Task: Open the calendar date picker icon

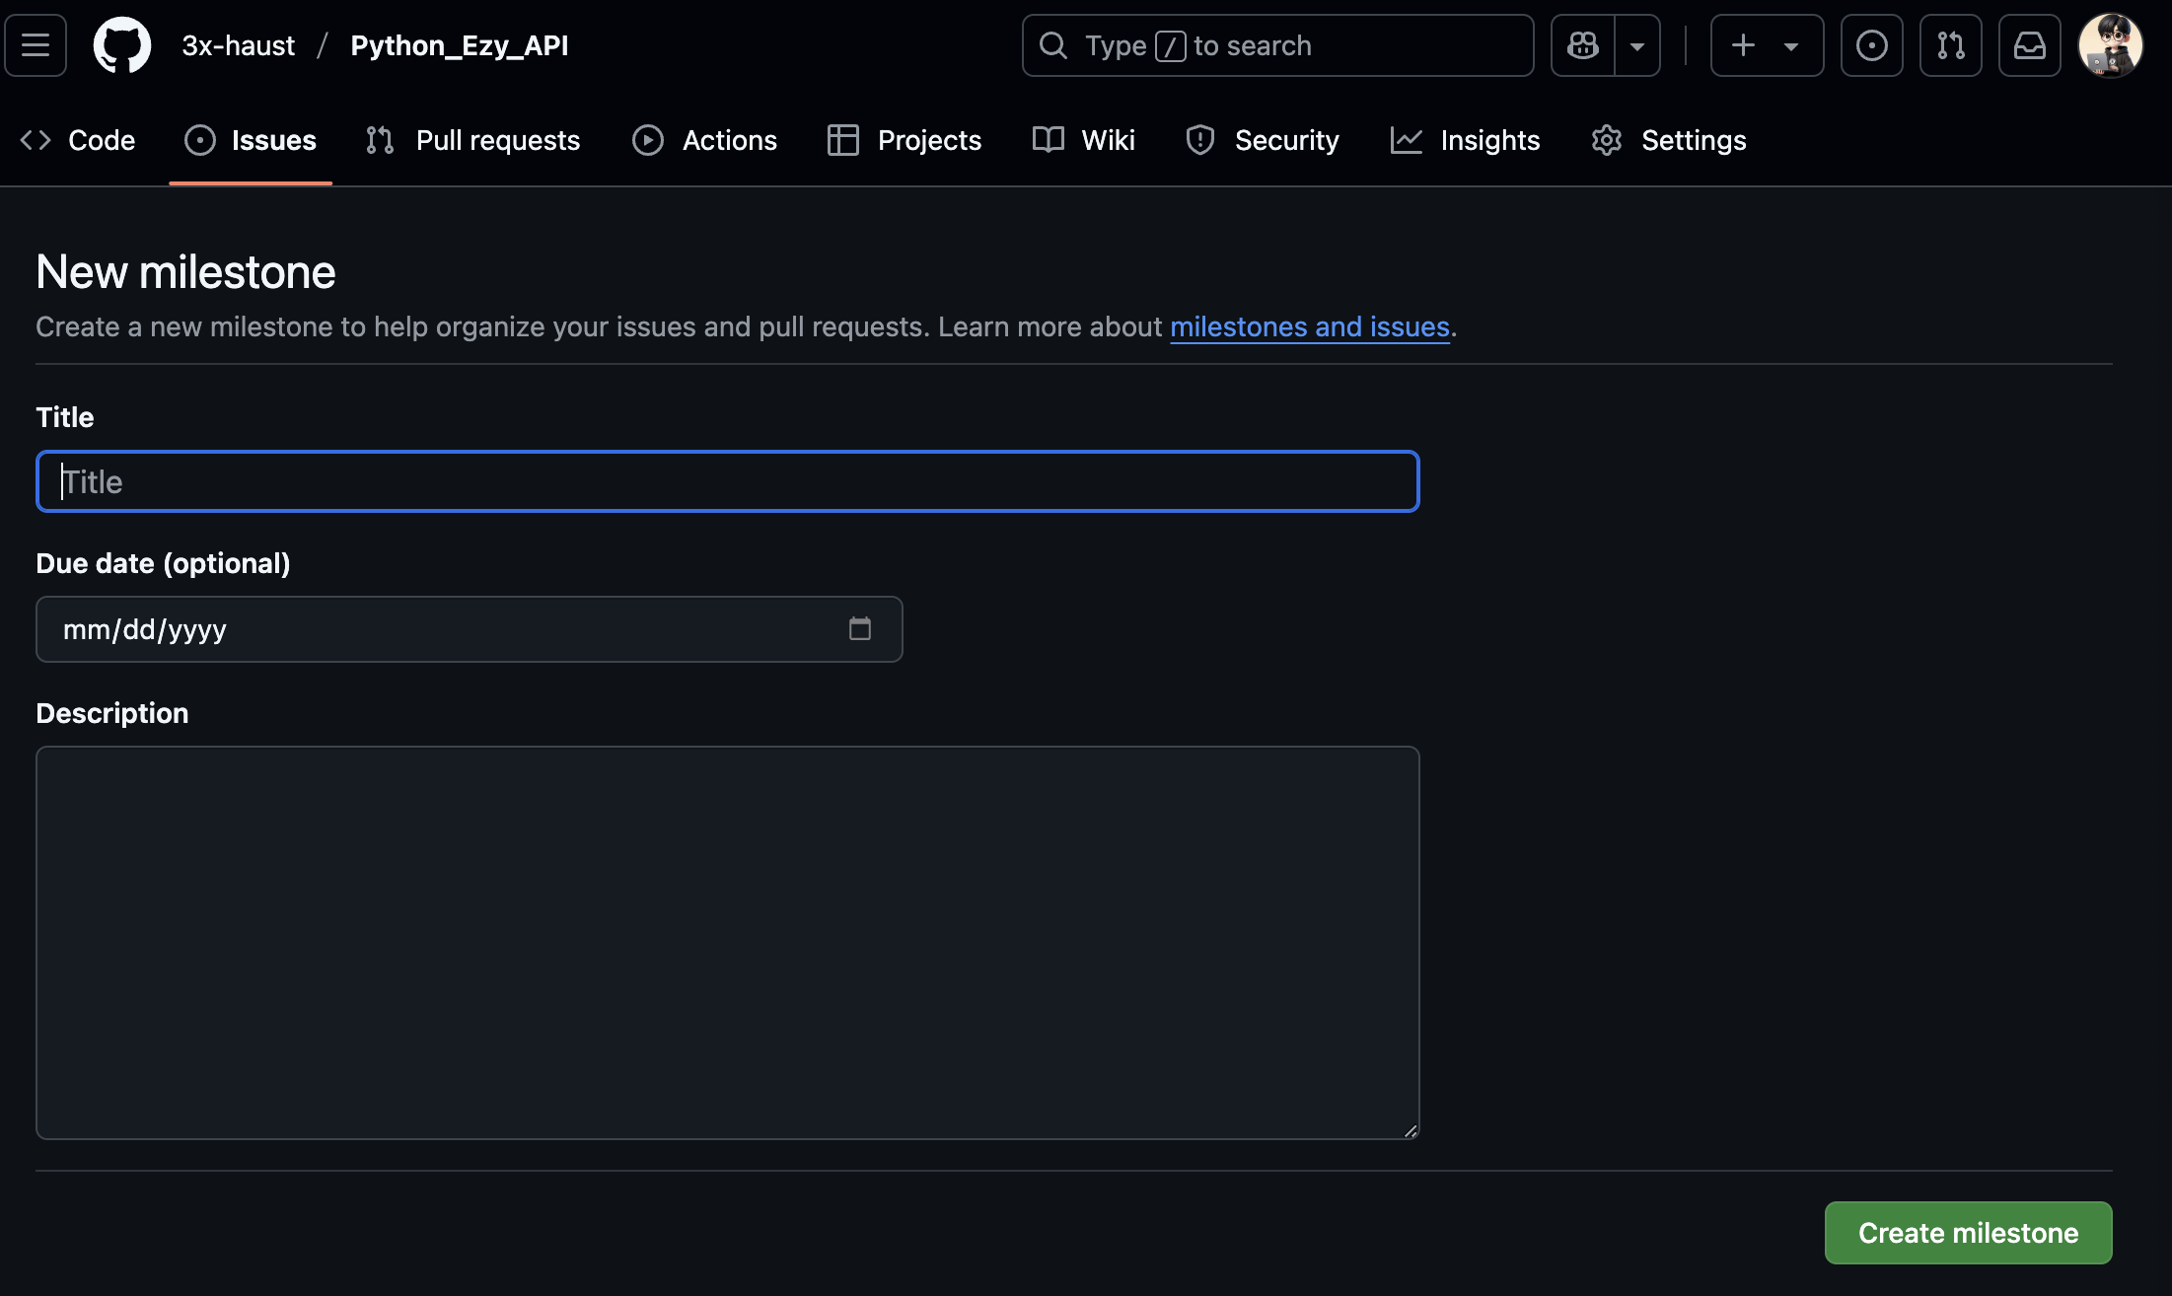Action: point(860,629)
